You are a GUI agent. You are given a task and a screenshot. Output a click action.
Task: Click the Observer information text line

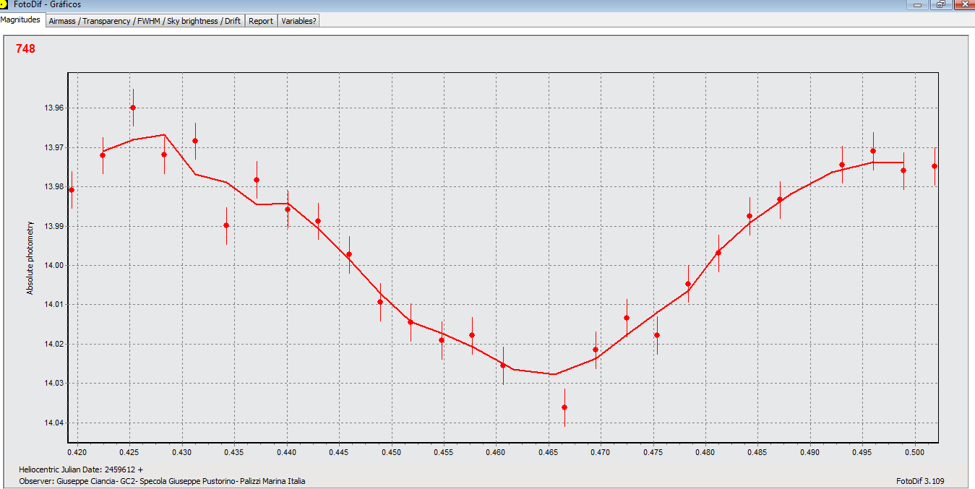(x=162, y=481)
